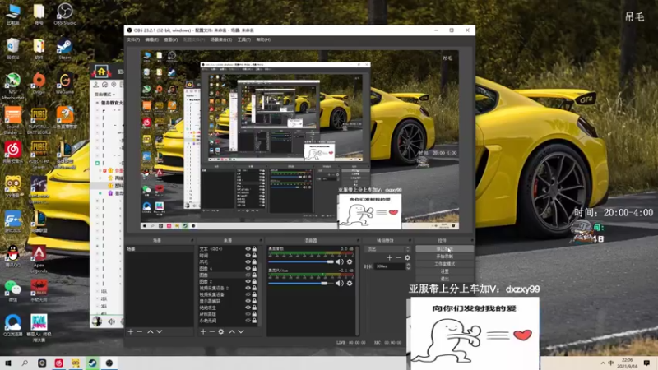Enable 工作室模式 studio mode
Image resolution: width=658 pixels, height=370 pixels.
tap(444, 264)
